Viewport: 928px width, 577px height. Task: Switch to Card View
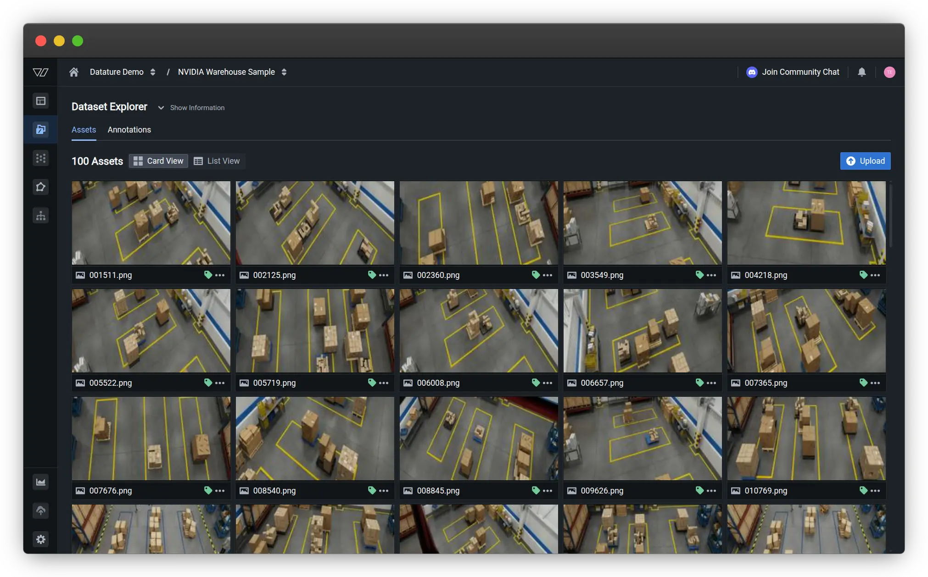pos(158,161)
